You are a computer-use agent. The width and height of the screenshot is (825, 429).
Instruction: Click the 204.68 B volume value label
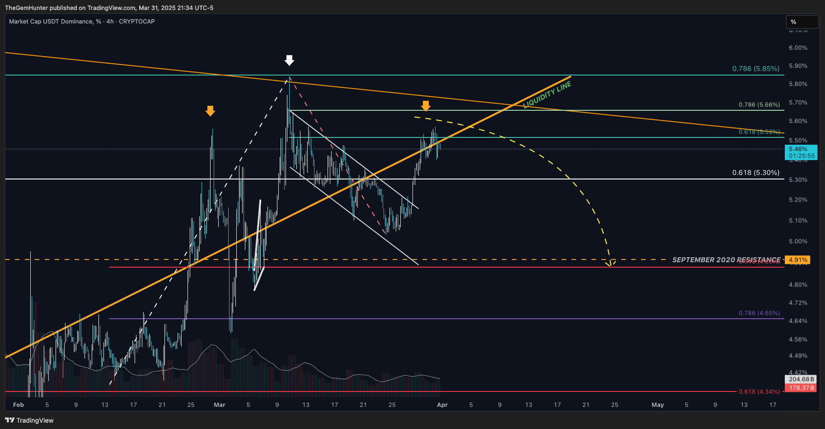click(801, 379)
